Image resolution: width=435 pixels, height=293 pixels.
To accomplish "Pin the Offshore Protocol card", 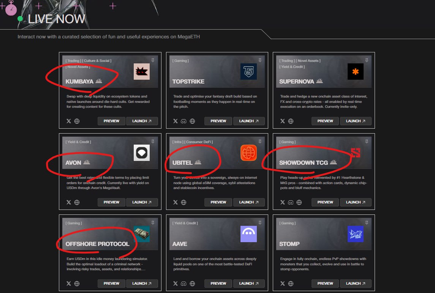I will [x=153, y=222].
